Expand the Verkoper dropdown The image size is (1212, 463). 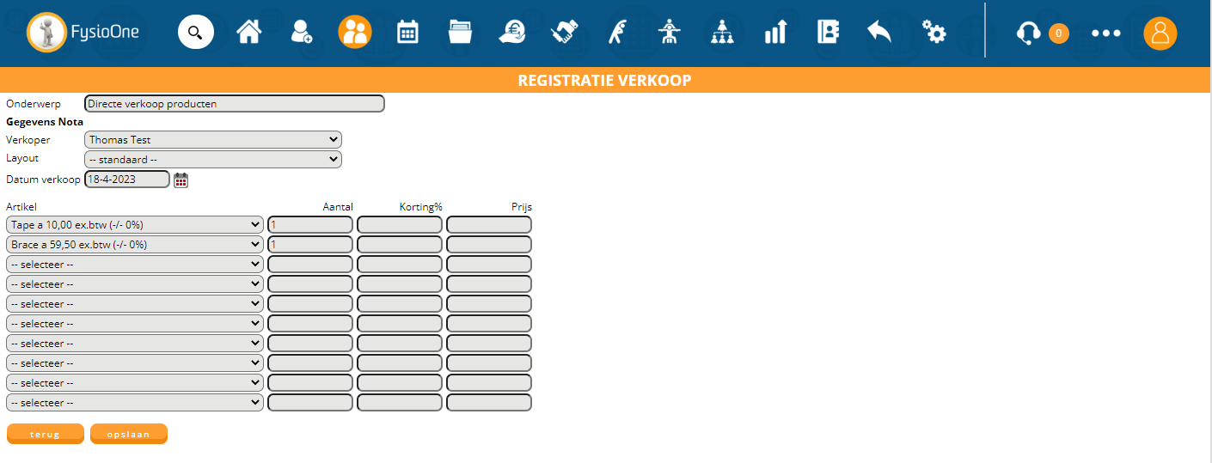point(213,139)
